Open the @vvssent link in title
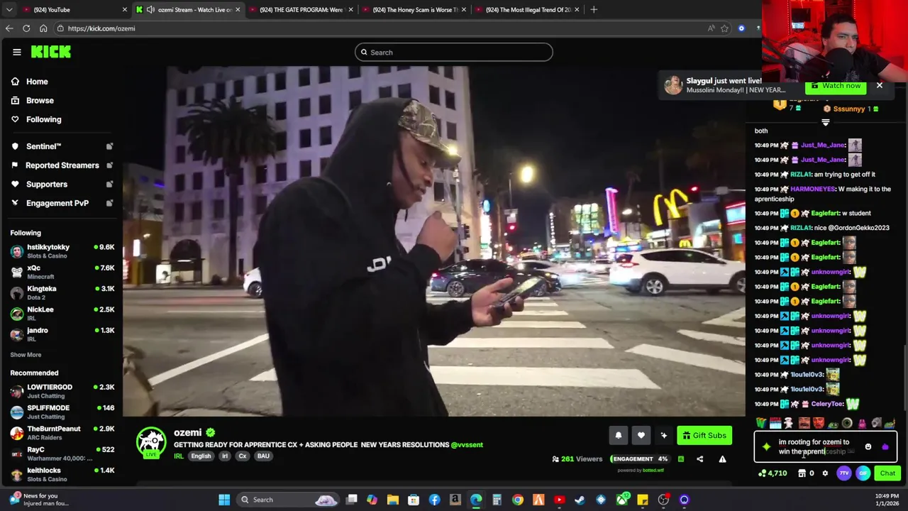 point(467,445)
